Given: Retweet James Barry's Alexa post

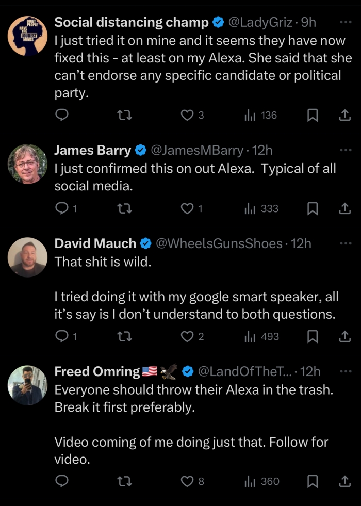Looking at the screenshot, I should click(x=125, y=209).
